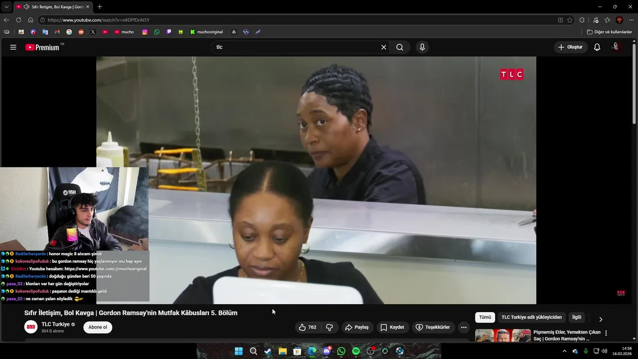638x359 pixels.
Task: Open the 'Pişmemiş Etler' recommended video thumbnail
Action: [503, 336]
